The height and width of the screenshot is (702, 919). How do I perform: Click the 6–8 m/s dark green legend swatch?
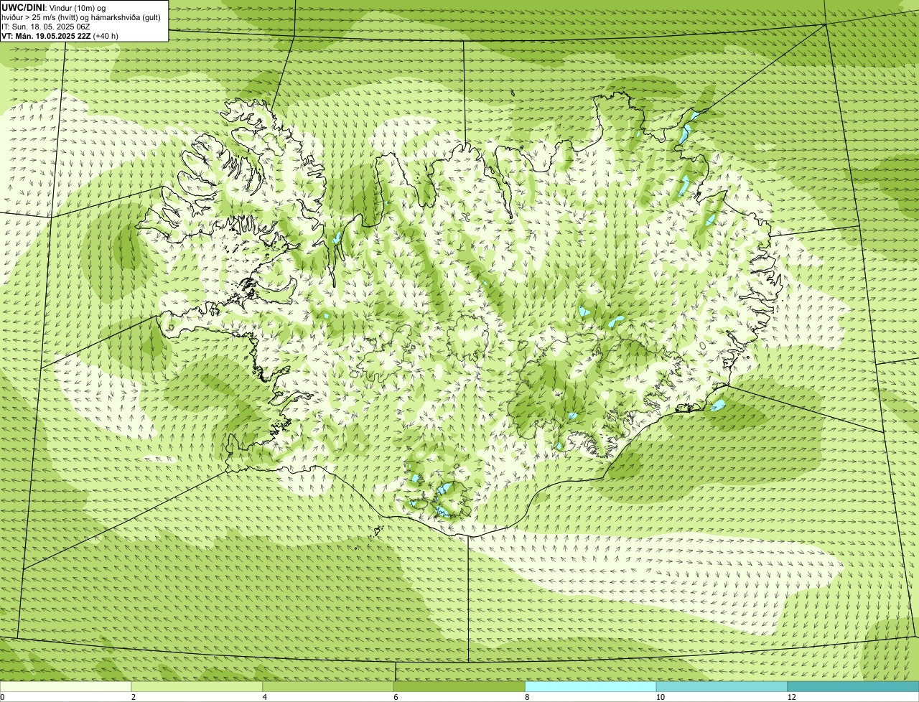459,686
